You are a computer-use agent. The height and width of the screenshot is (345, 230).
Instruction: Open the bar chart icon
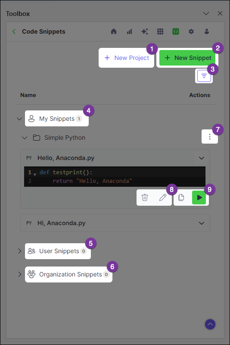point(129,31)
